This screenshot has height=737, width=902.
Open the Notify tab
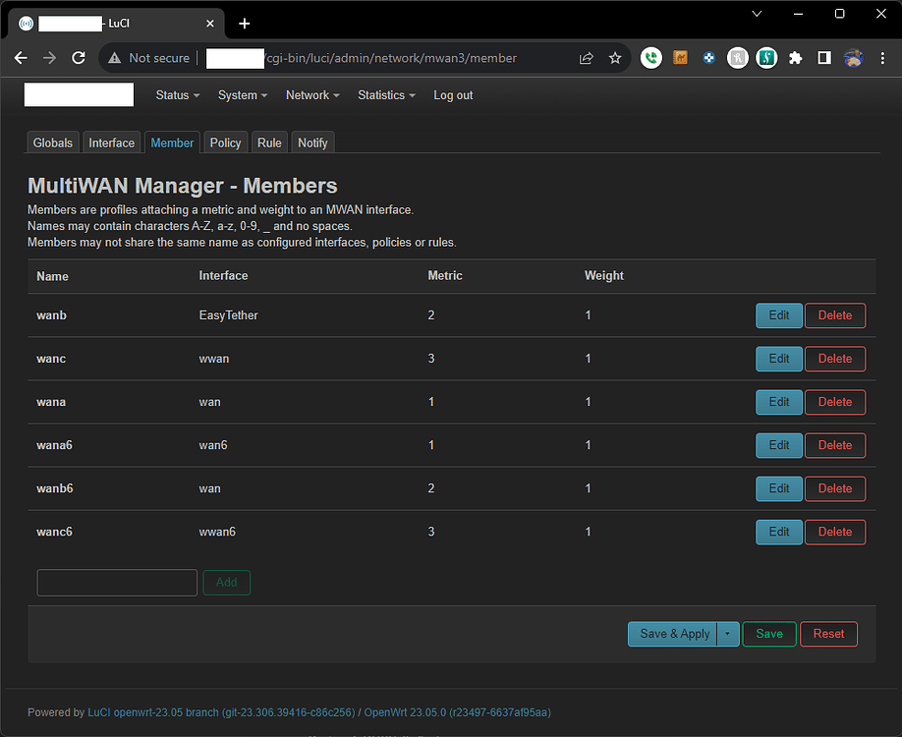pyautogui.click(x=312, y=142)
